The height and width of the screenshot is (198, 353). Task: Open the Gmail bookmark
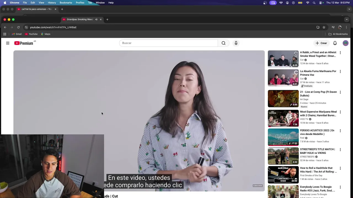[17, 34]
